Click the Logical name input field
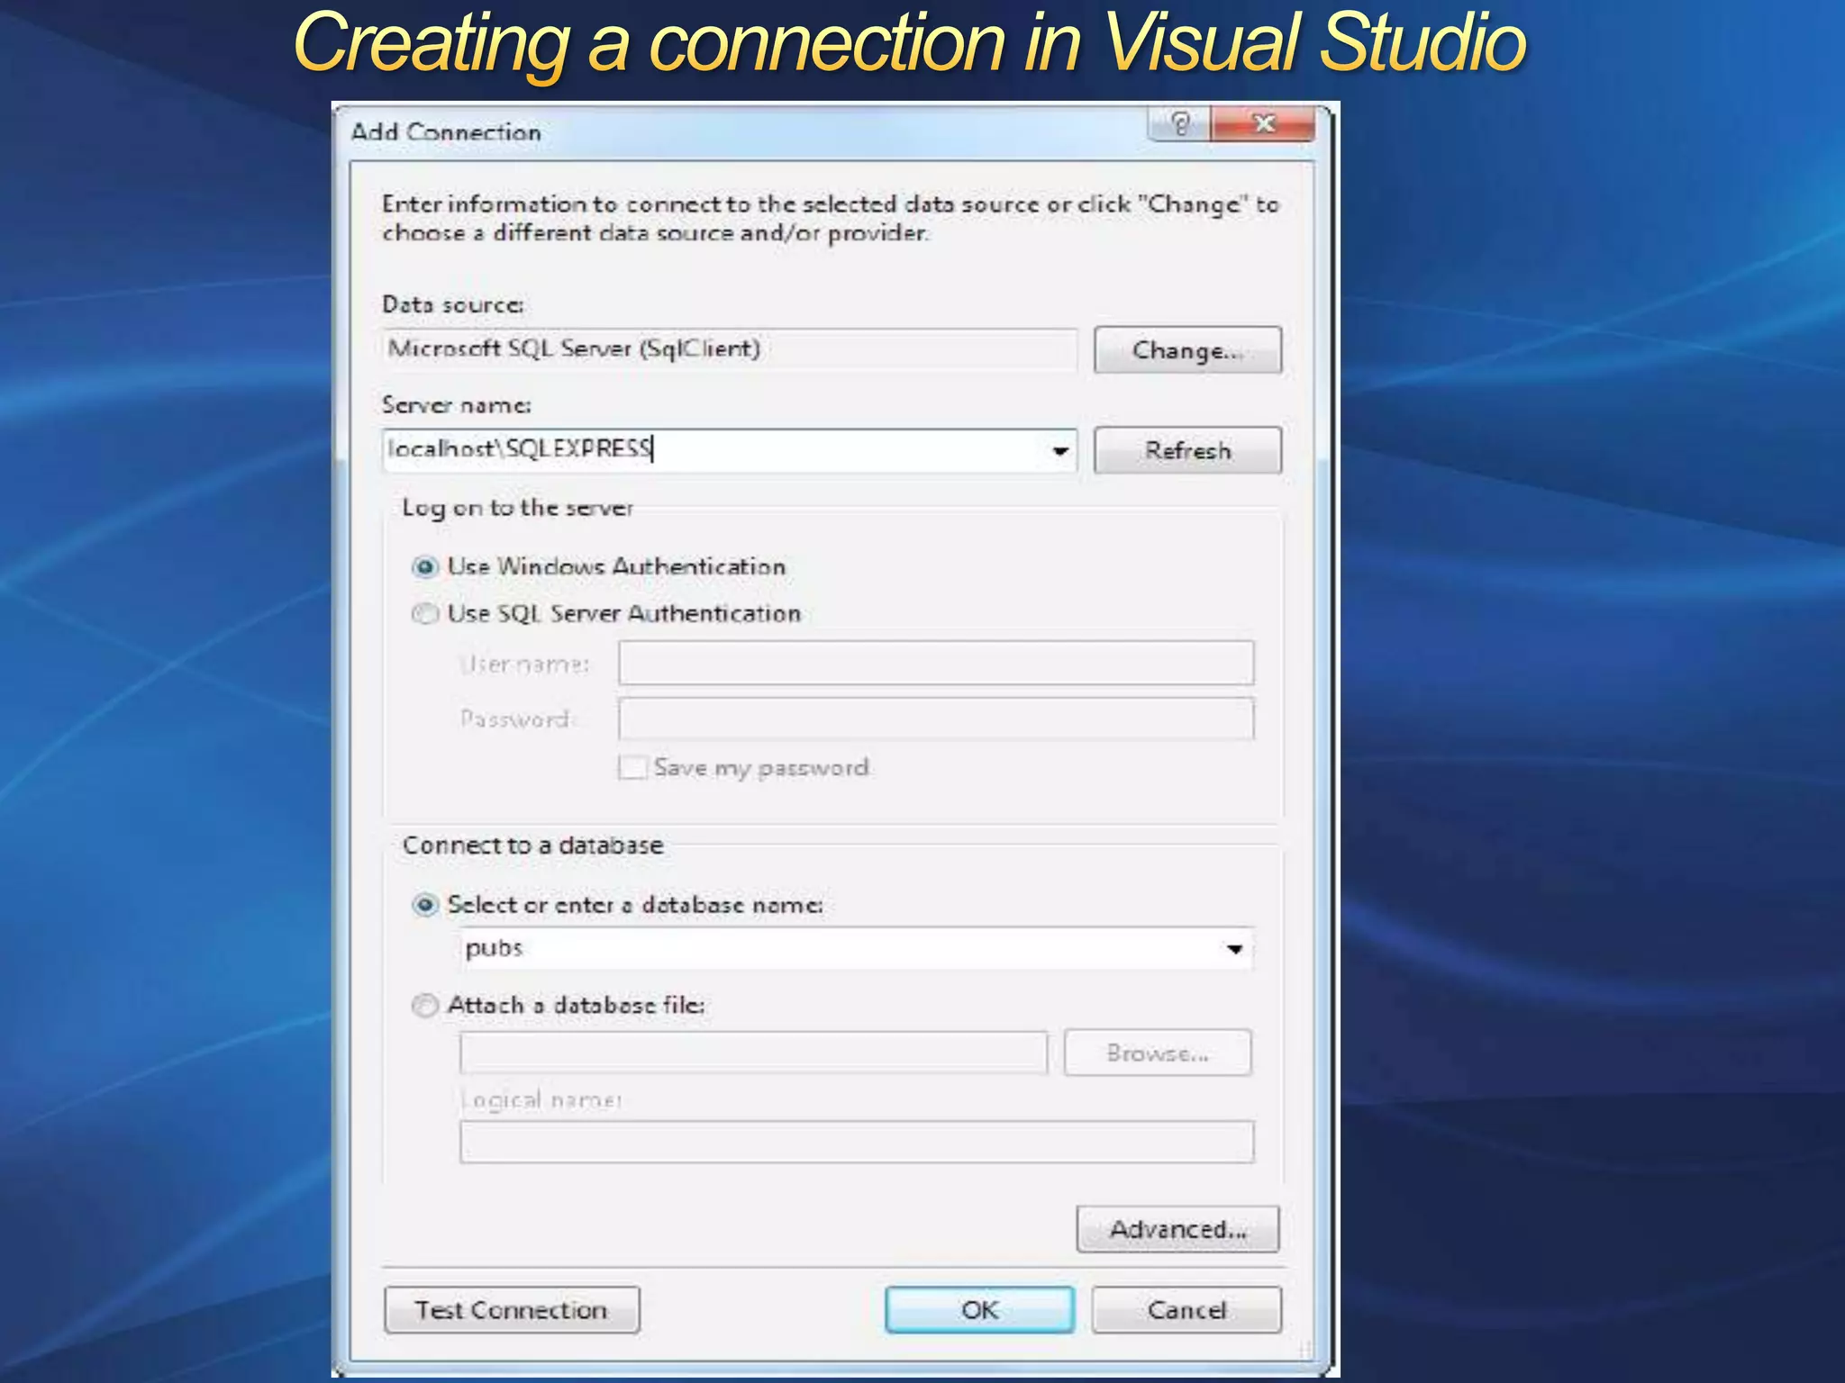The width and height of the screenshot is (1845, 1383). point(856,1142)
